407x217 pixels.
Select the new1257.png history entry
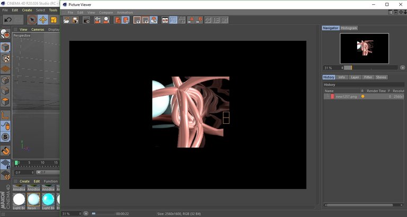(x=364, y=96)
